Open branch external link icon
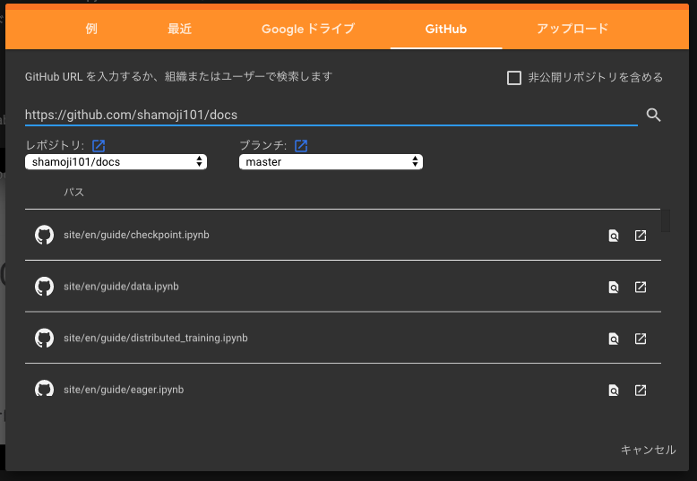The width and height of the screenshot is (697, 481). tap(301, 145)
